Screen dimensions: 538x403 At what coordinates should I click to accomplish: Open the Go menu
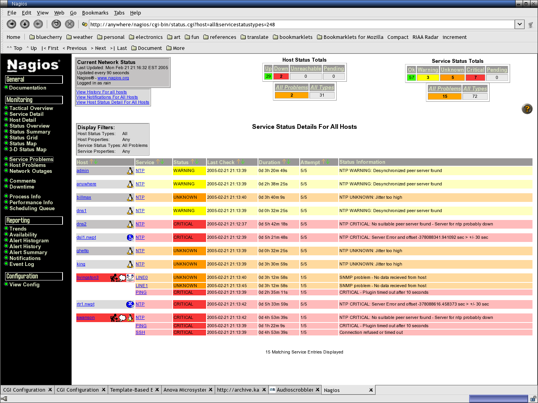(73, 13)
